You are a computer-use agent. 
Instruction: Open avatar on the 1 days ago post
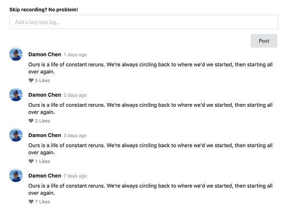tap(16, 55)
